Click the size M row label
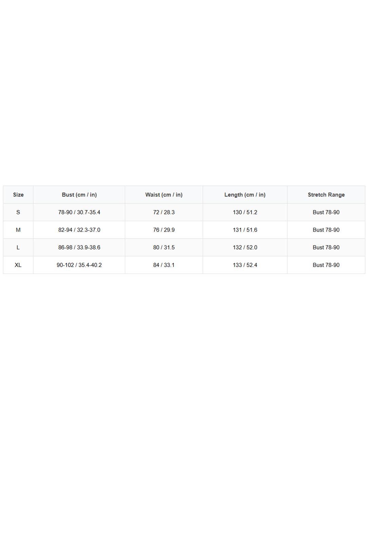Viewport: 369px width, 553px height. point(18,230)
